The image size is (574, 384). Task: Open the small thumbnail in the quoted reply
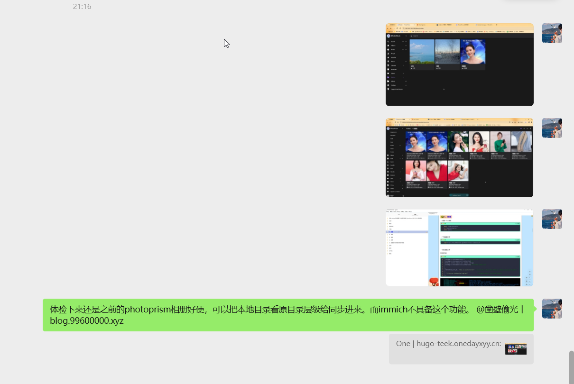pyautogui.click(x=516, y=349)
